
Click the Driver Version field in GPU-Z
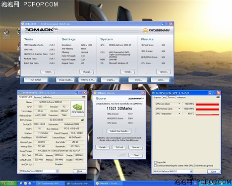[59, 151]
